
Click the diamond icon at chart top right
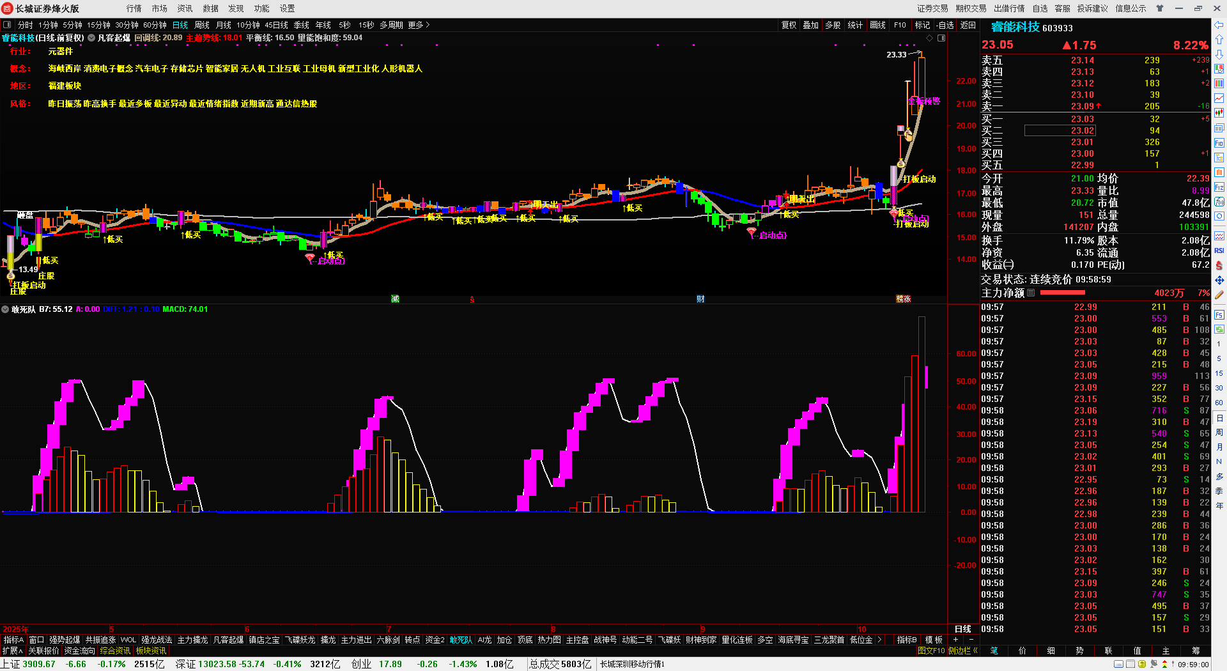(930, 38)
